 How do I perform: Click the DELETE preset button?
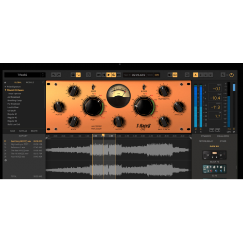(x=34, y=131)
